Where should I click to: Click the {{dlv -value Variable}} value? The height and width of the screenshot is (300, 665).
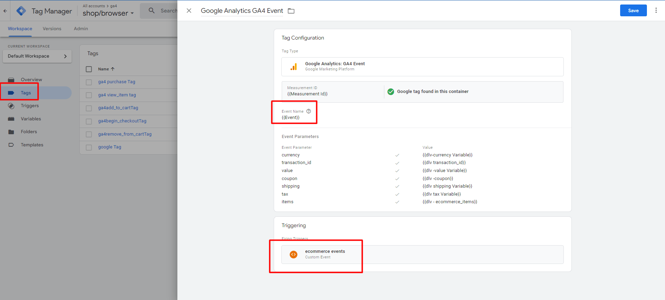[x=444, y=171]
